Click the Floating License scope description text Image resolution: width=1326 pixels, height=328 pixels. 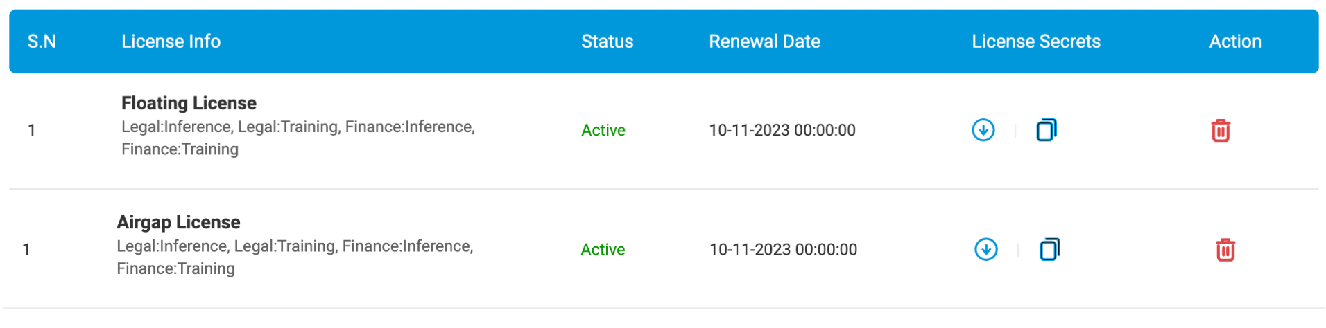(298, 138)
